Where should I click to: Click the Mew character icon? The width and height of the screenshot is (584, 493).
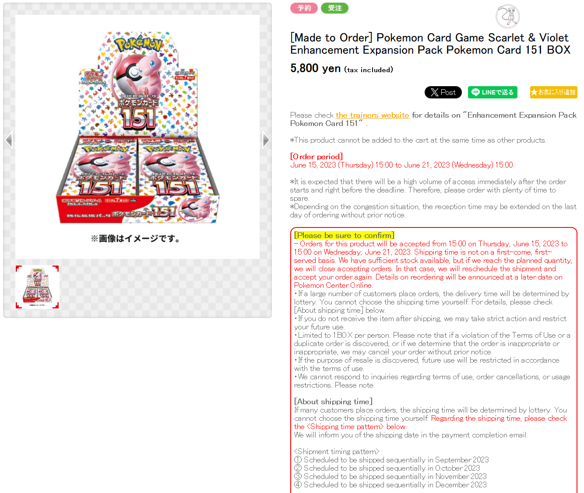[x=507, y=16]
